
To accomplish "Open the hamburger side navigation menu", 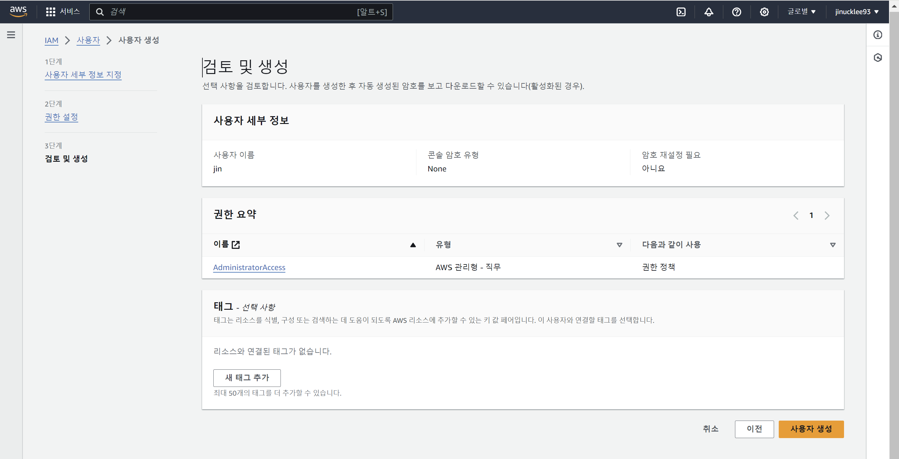I will pos(11,35).
